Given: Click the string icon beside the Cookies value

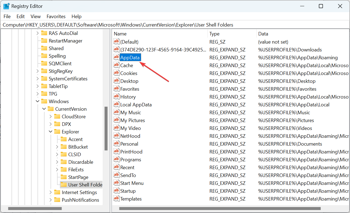Looking at the screenshot, I should (116, 73).
